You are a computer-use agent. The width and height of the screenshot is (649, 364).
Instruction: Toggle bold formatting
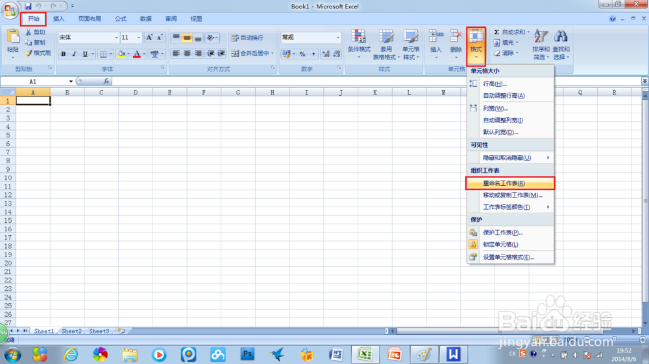coord(64,54)
